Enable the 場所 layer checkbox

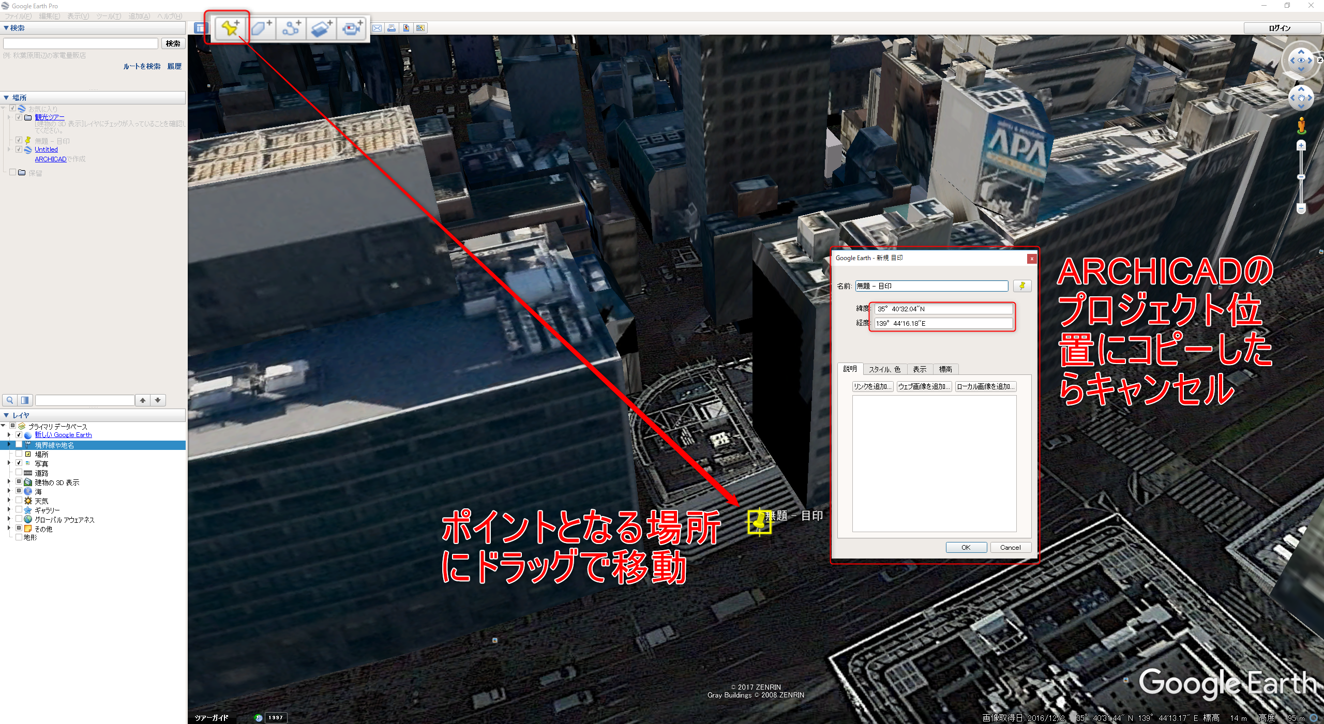(x=19, y=454)
